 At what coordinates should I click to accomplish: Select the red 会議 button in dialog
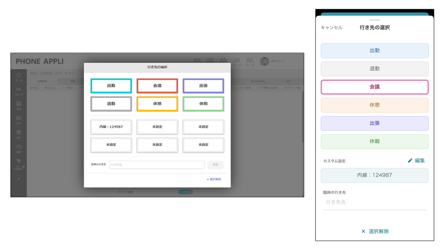point(157,86)
